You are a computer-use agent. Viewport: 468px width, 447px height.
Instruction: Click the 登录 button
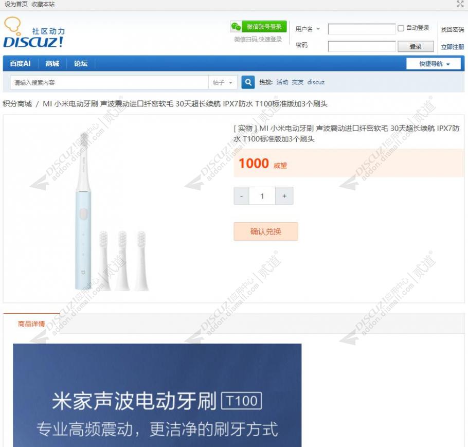416,47
